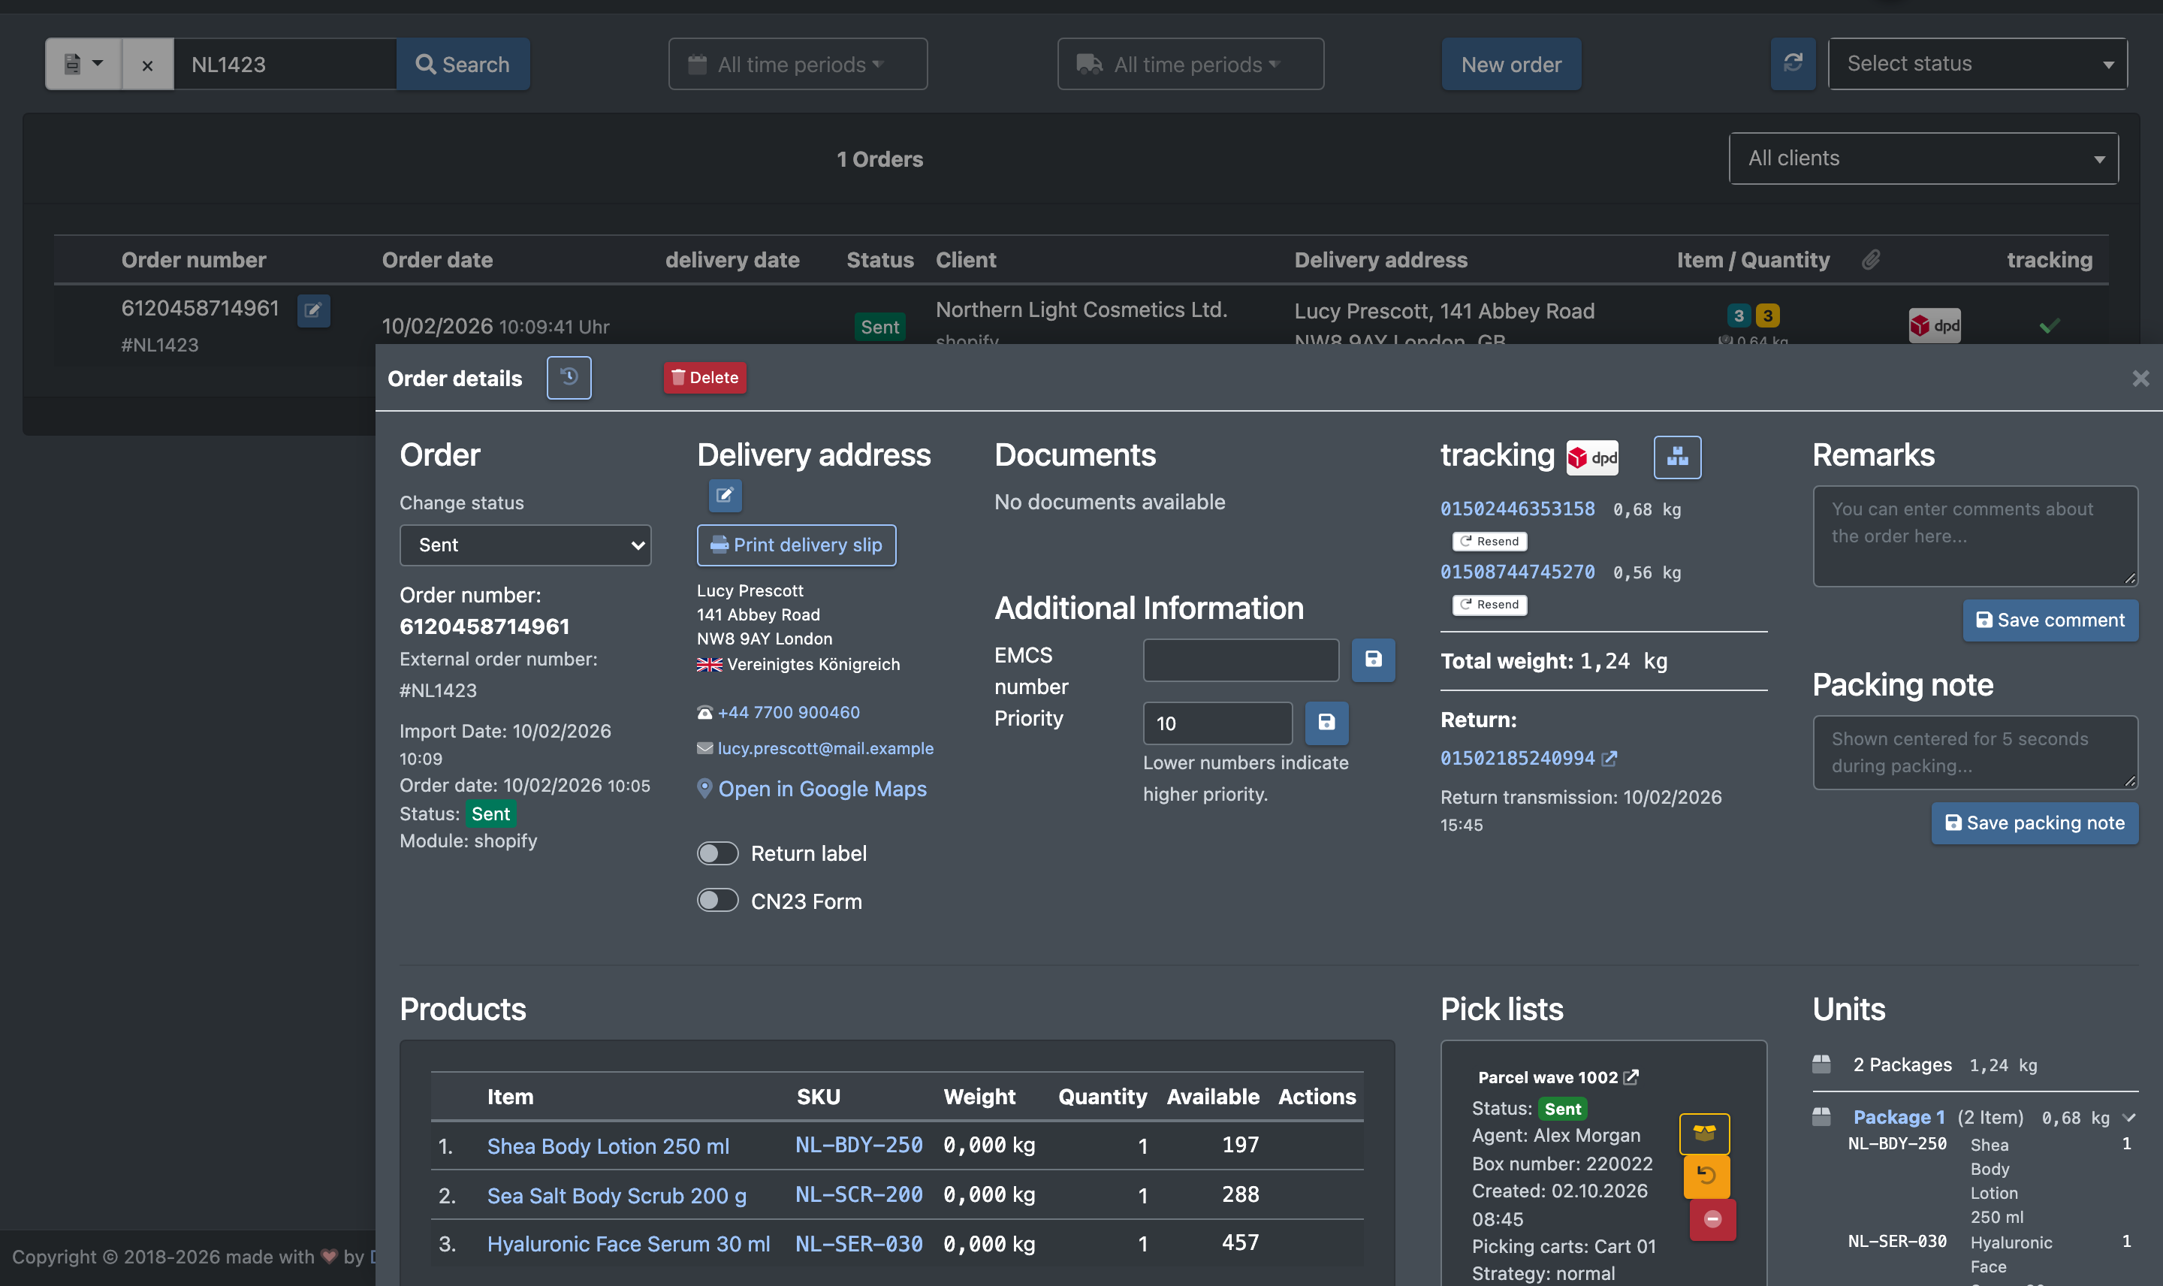Close the Order details panel
The height and width of the screenshot is (1286, 2163).
point(2140,379)
